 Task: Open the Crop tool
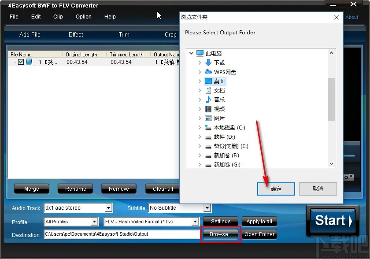[x=170, y=34]
